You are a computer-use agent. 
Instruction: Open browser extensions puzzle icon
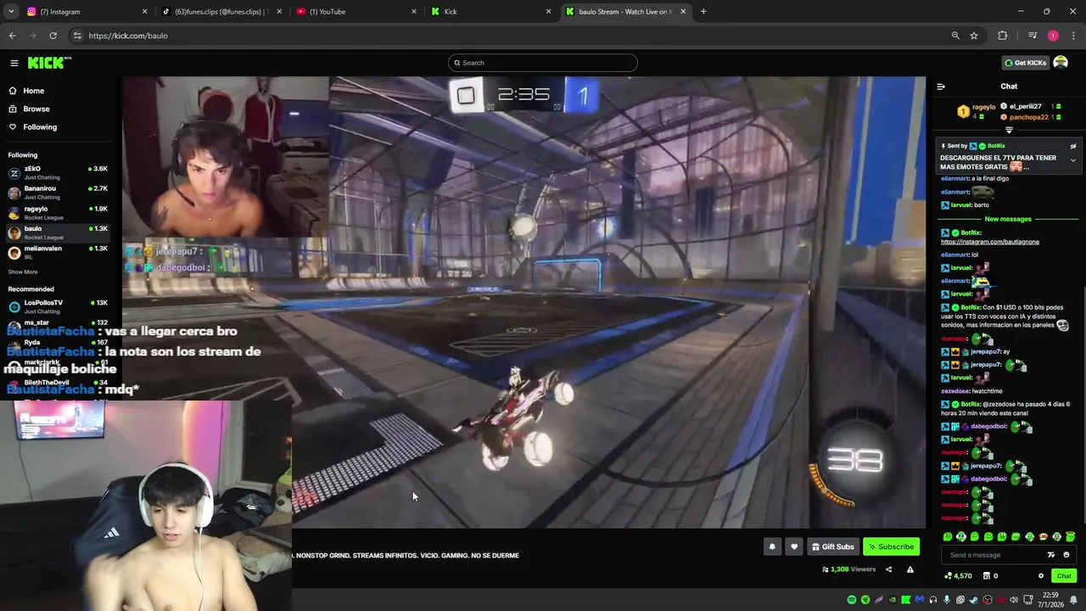(1003, 36)
